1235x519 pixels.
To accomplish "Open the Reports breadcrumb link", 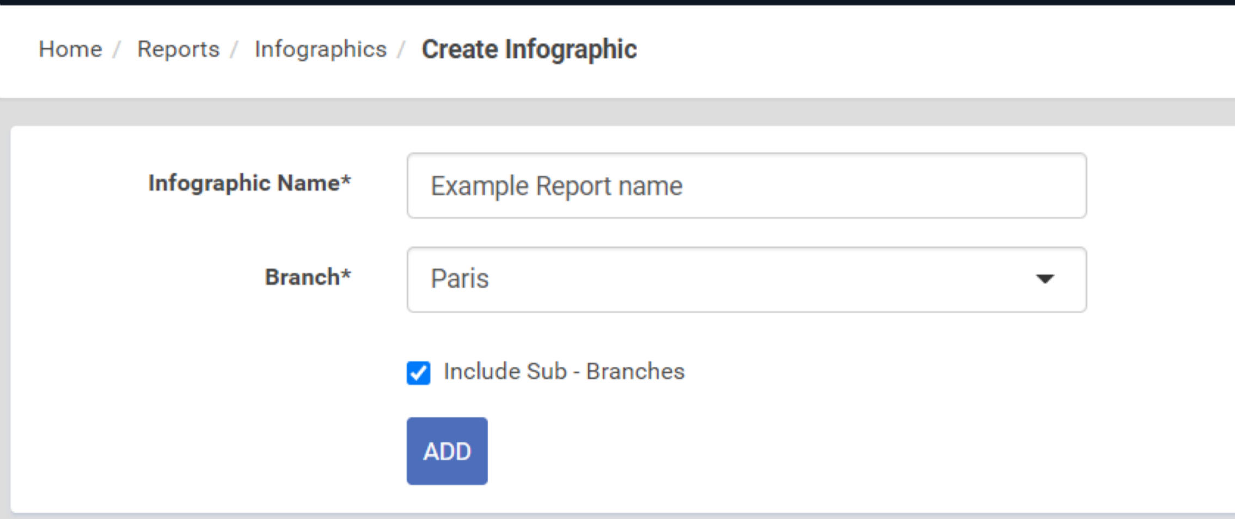I will (x=178, y=50).
